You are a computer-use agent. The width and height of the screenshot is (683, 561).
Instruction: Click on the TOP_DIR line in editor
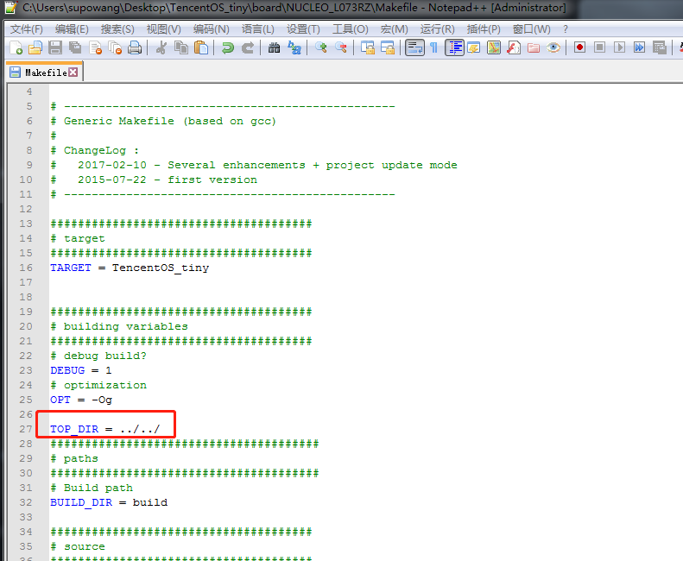tap(104, 429)
